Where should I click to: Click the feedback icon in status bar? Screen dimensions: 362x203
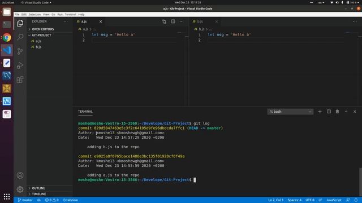pyautogui.click(x=348, y=200)
